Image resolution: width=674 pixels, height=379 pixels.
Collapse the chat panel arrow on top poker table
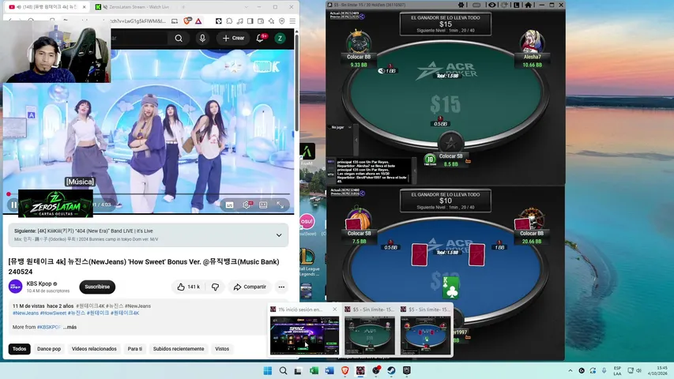pos(415,171)
